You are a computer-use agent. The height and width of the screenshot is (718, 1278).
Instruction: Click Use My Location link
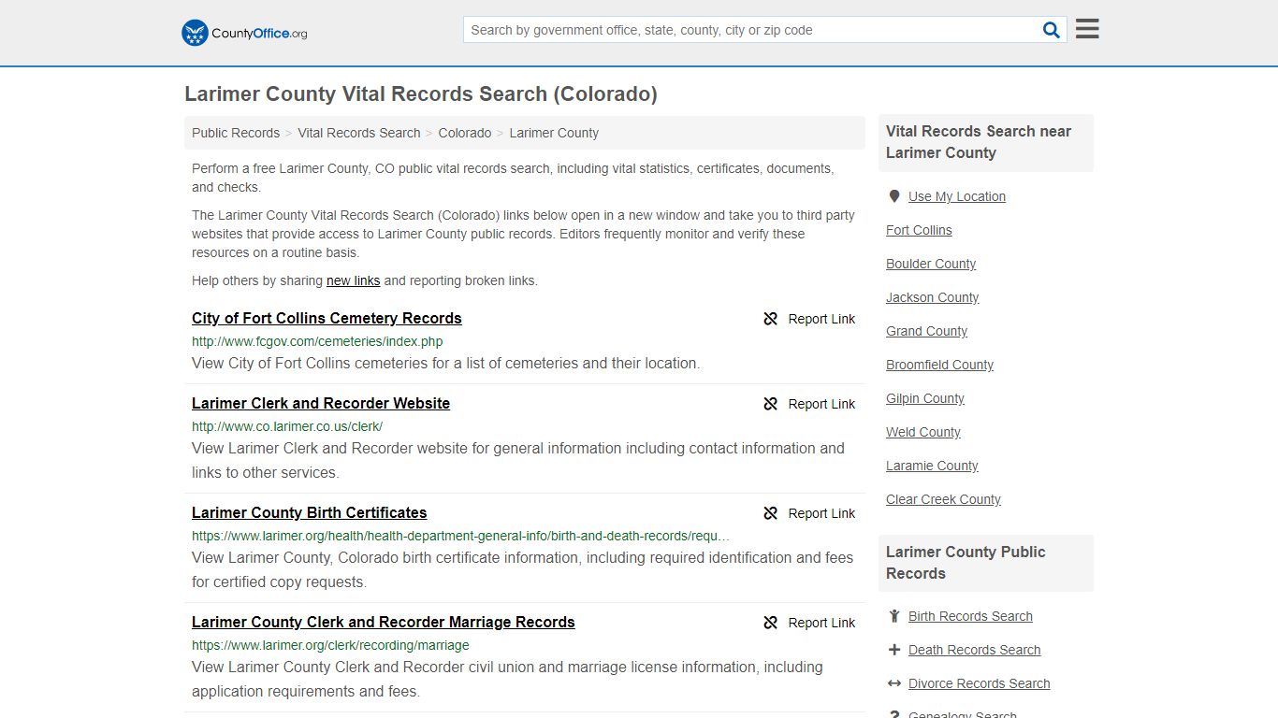coord(957,196)
